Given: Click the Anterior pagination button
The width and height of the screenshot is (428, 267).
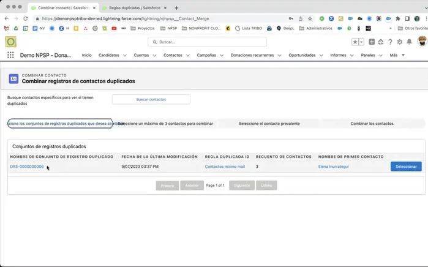Looking at the screenshot, I should pos(192,186).
